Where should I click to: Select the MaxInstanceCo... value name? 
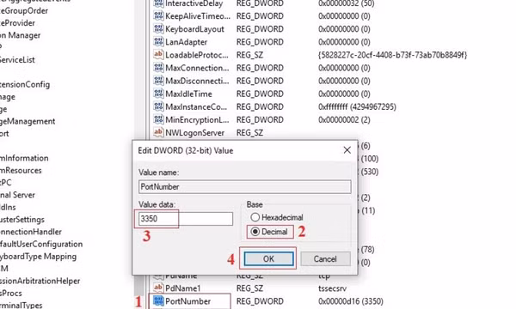(x=196, y=106)
